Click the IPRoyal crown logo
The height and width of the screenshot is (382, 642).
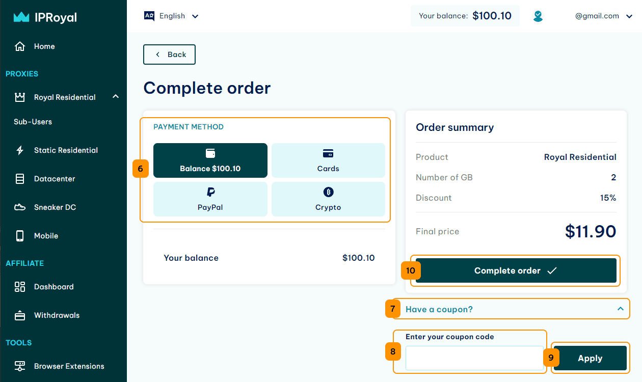tap(21, 17)
